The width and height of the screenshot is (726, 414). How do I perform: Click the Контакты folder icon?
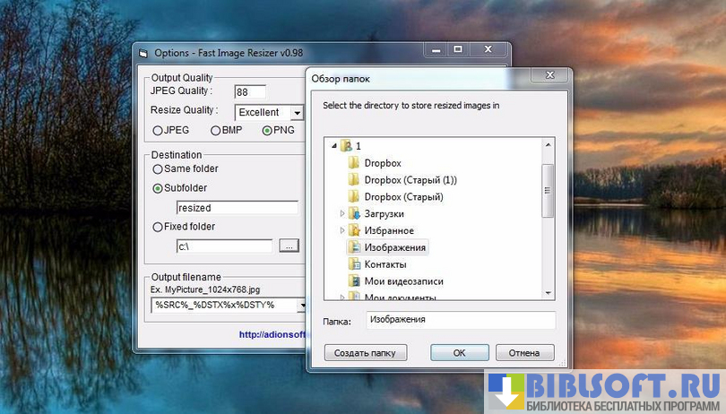tap(354, 264)
